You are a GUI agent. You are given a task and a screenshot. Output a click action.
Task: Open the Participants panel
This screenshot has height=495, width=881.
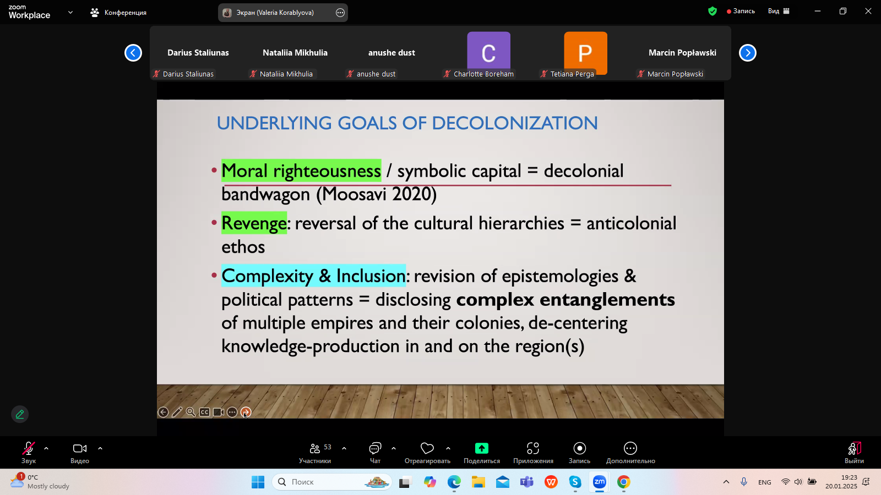pos(315,452)
